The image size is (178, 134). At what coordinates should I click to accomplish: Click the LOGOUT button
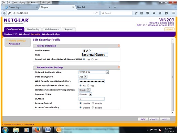[169, 29]
